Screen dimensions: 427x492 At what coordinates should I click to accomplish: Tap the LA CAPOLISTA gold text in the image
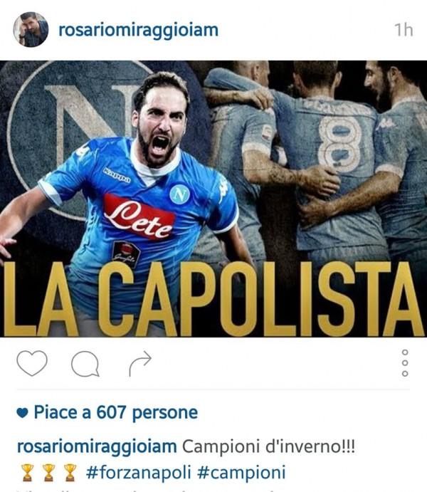coord(213,299)
